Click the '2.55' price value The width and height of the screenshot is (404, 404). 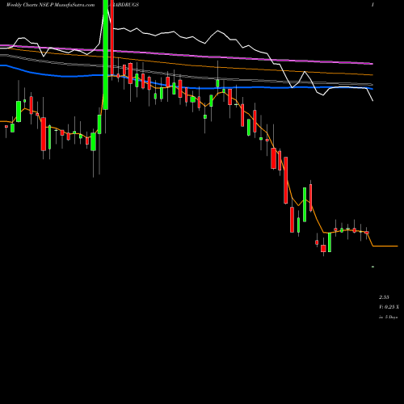point(384,297)
